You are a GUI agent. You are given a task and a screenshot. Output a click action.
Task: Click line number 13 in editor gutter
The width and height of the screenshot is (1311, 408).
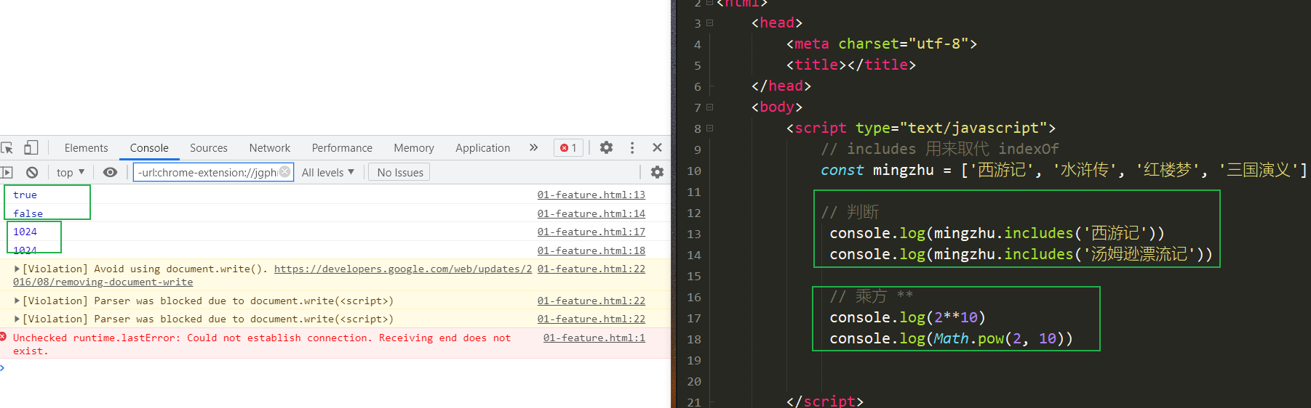pos(694,234)
